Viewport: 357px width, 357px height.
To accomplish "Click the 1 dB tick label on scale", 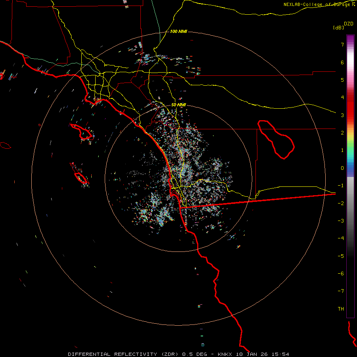I will tap(342, 150).
